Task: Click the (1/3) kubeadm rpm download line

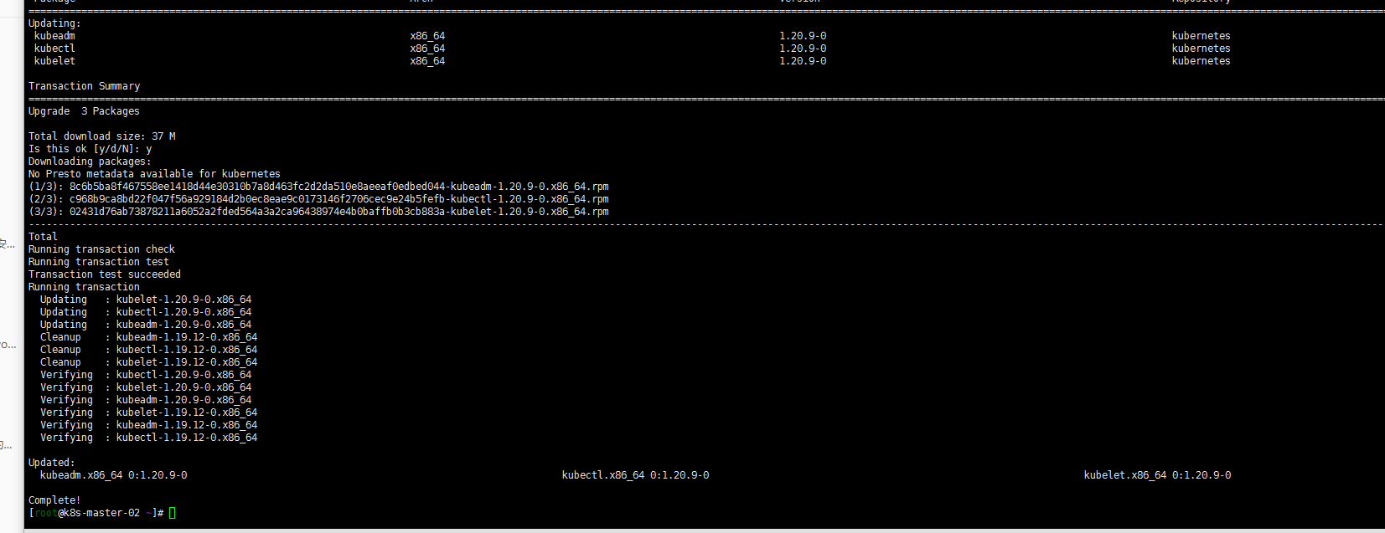Action: click(x=318, y=187)
